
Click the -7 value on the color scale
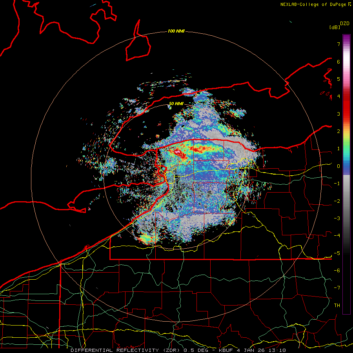337,288
